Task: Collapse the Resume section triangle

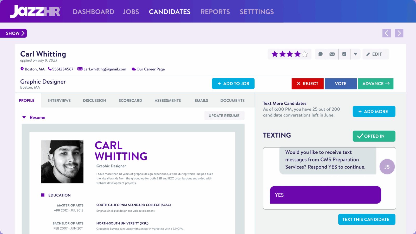Action: click(24, 118)
